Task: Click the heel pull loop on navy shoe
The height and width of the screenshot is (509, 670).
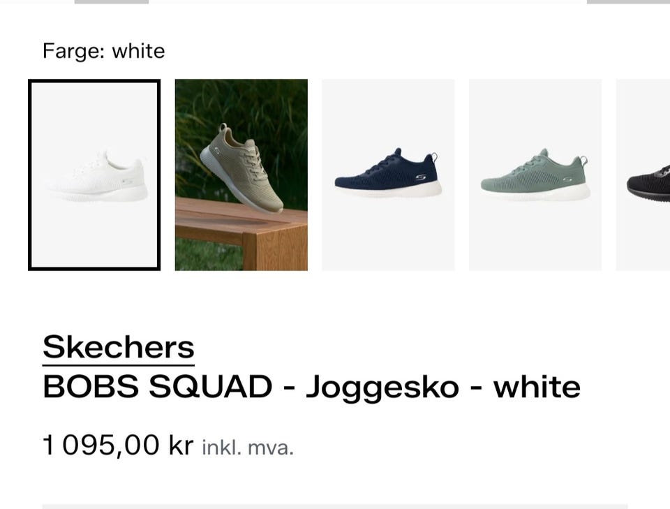Action: coord(433,157)
